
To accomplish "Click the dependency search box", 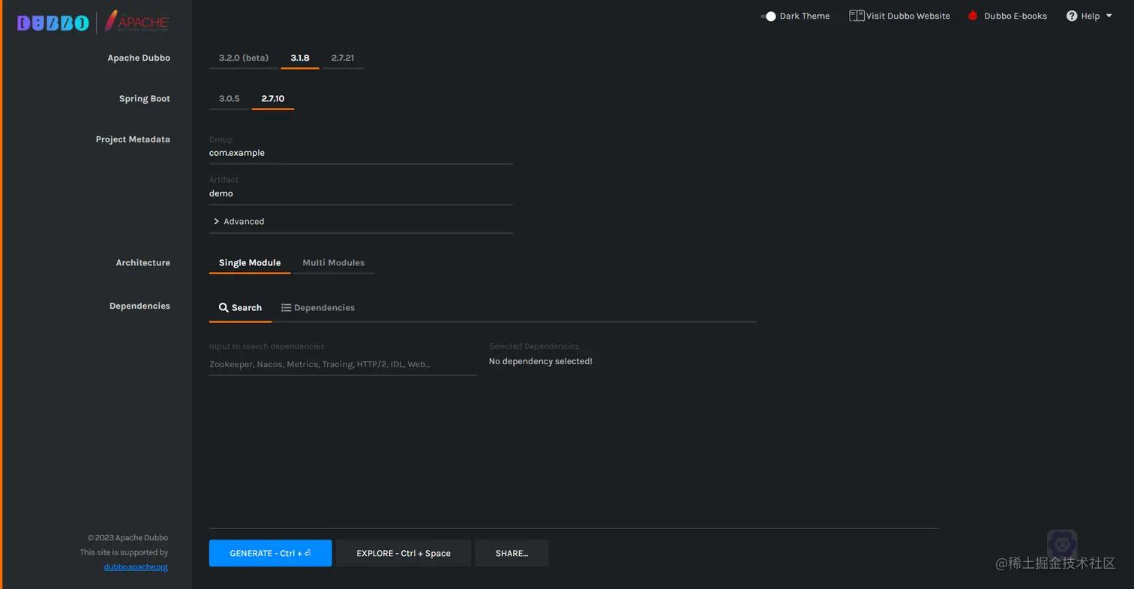I will click(x=343, y=364).
